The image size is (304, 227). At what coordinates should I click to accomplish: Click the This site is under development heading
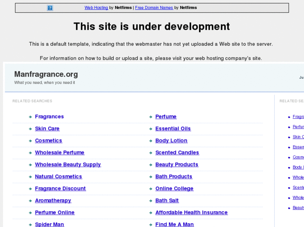coord(152,27)
